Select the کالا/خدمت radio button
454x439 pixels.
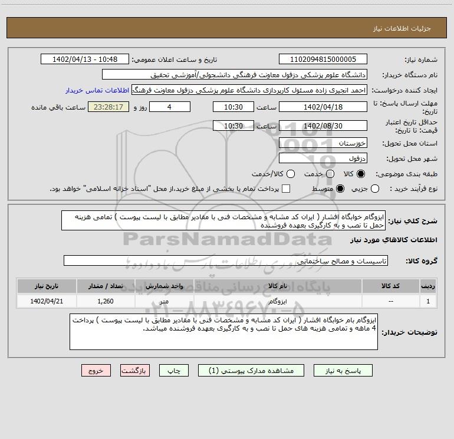point(291,174)
